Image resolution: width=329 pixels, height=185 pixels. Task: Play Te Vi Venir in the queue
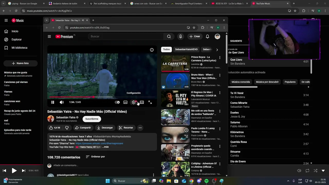[x=269, y=95]
